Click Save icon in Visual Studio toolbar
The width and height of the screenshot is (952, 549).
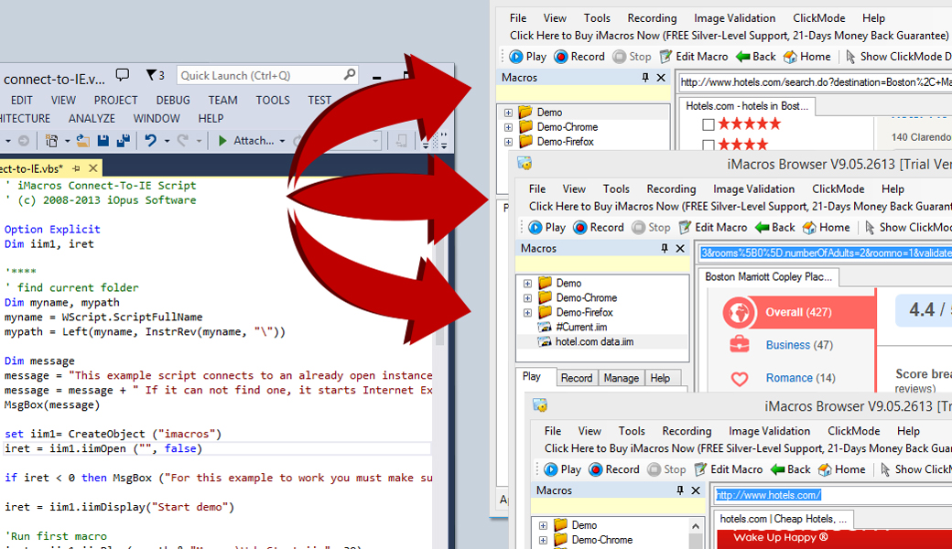pyautogui.click(x=103, y=141)
